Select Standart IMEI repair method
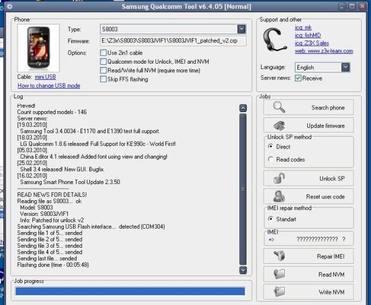This screenshot has height=305, width=371. pos(271,219)
